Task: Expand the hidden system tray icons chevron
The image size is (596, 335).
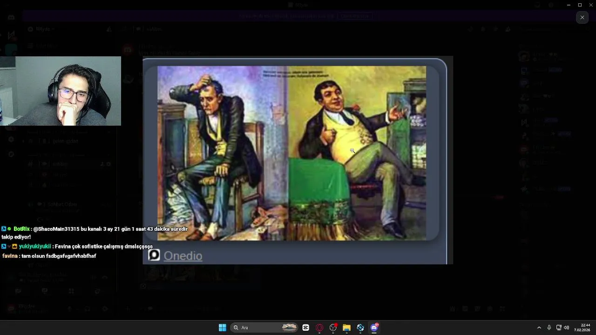Action: pos(539,328)
